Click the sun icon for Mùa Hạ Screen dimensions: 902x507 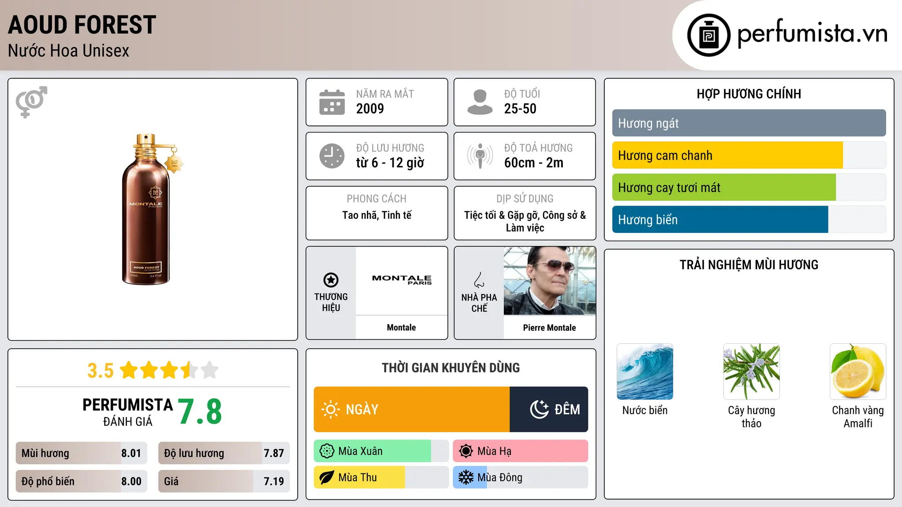[x=466, y=451]
